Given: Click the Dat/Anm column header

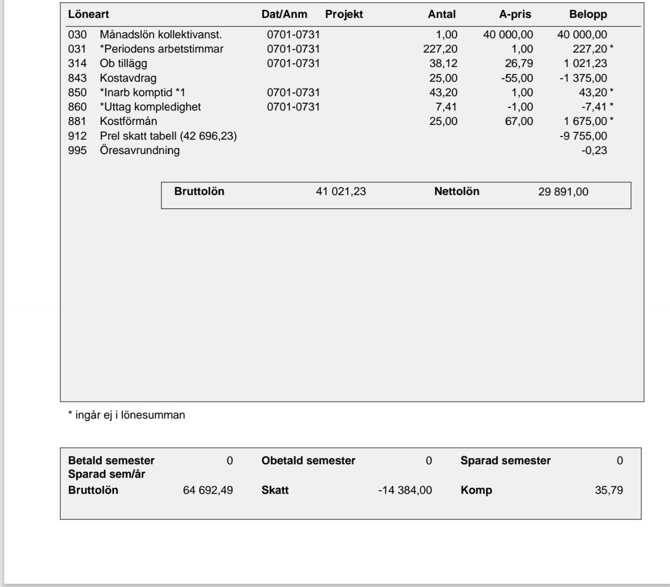Looking at the screenshot, I should click(284, 14).
